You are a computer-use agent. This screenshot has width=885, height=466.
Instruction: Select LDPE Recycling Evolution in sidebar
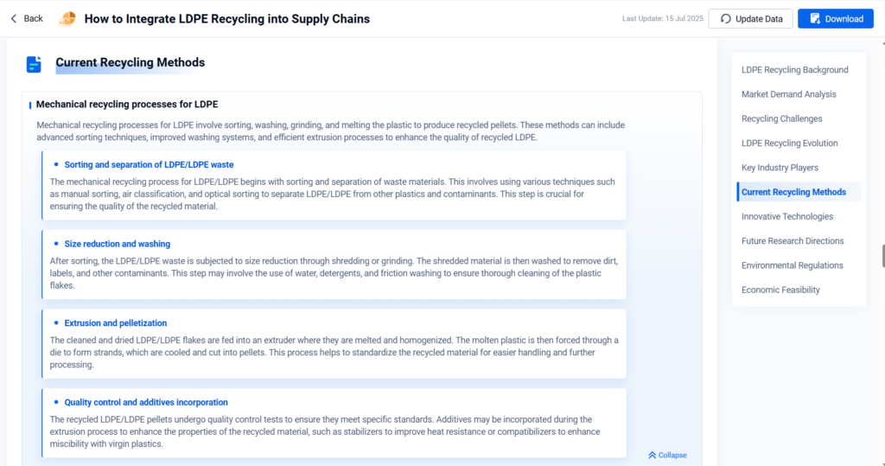click(x=789, y=144)
